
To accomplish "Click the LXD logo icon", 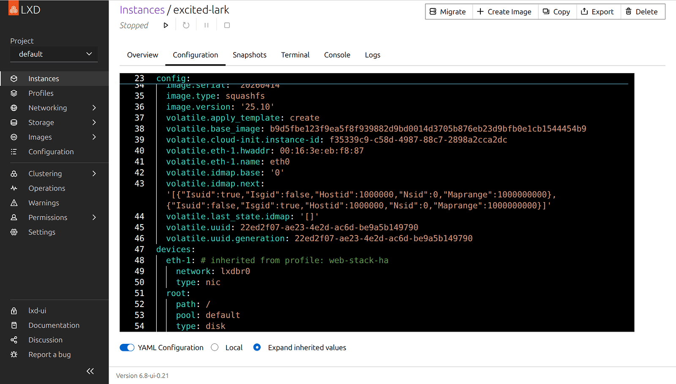I will click(x=14, y=10).
